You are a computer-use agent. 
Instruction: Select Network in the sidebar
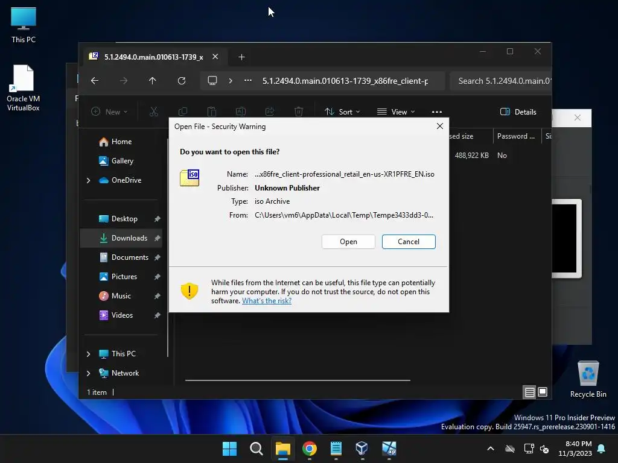125,373
